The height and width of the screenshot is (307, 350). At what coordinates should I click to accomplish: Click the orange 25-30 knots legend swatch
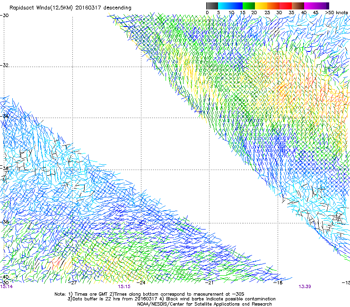(x=273, y=6)
